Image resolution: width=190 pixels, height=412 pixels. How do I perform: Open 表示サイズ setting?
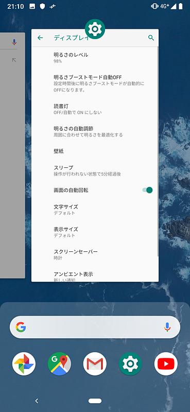click(95, 232)
